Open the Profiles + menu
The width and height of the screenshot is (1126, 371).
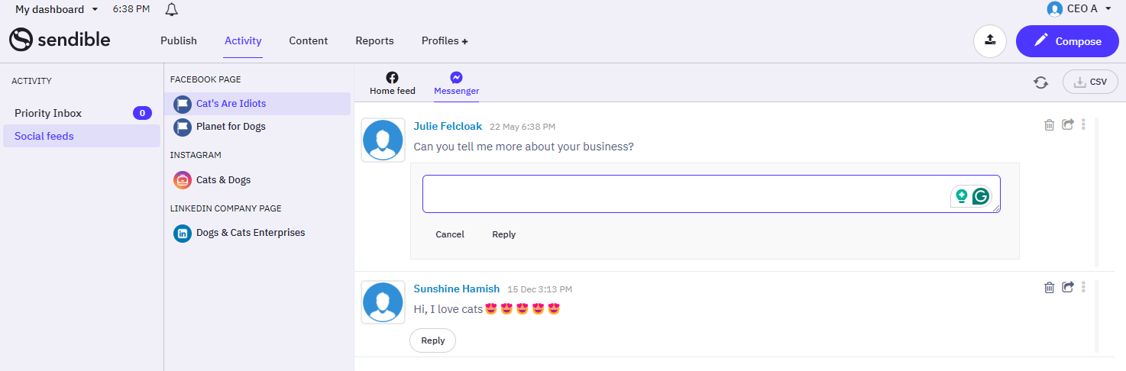click(445, 41)
